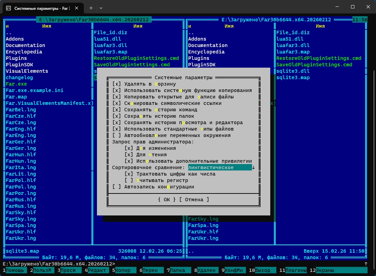The height and width of the screenshot is (276, 376).
Task: Select Far.exe in the left panel
Action: click(x=16, y=84)
